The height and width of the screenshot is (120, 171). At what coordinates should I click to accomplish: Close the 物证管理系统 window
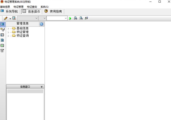[169, 1]
